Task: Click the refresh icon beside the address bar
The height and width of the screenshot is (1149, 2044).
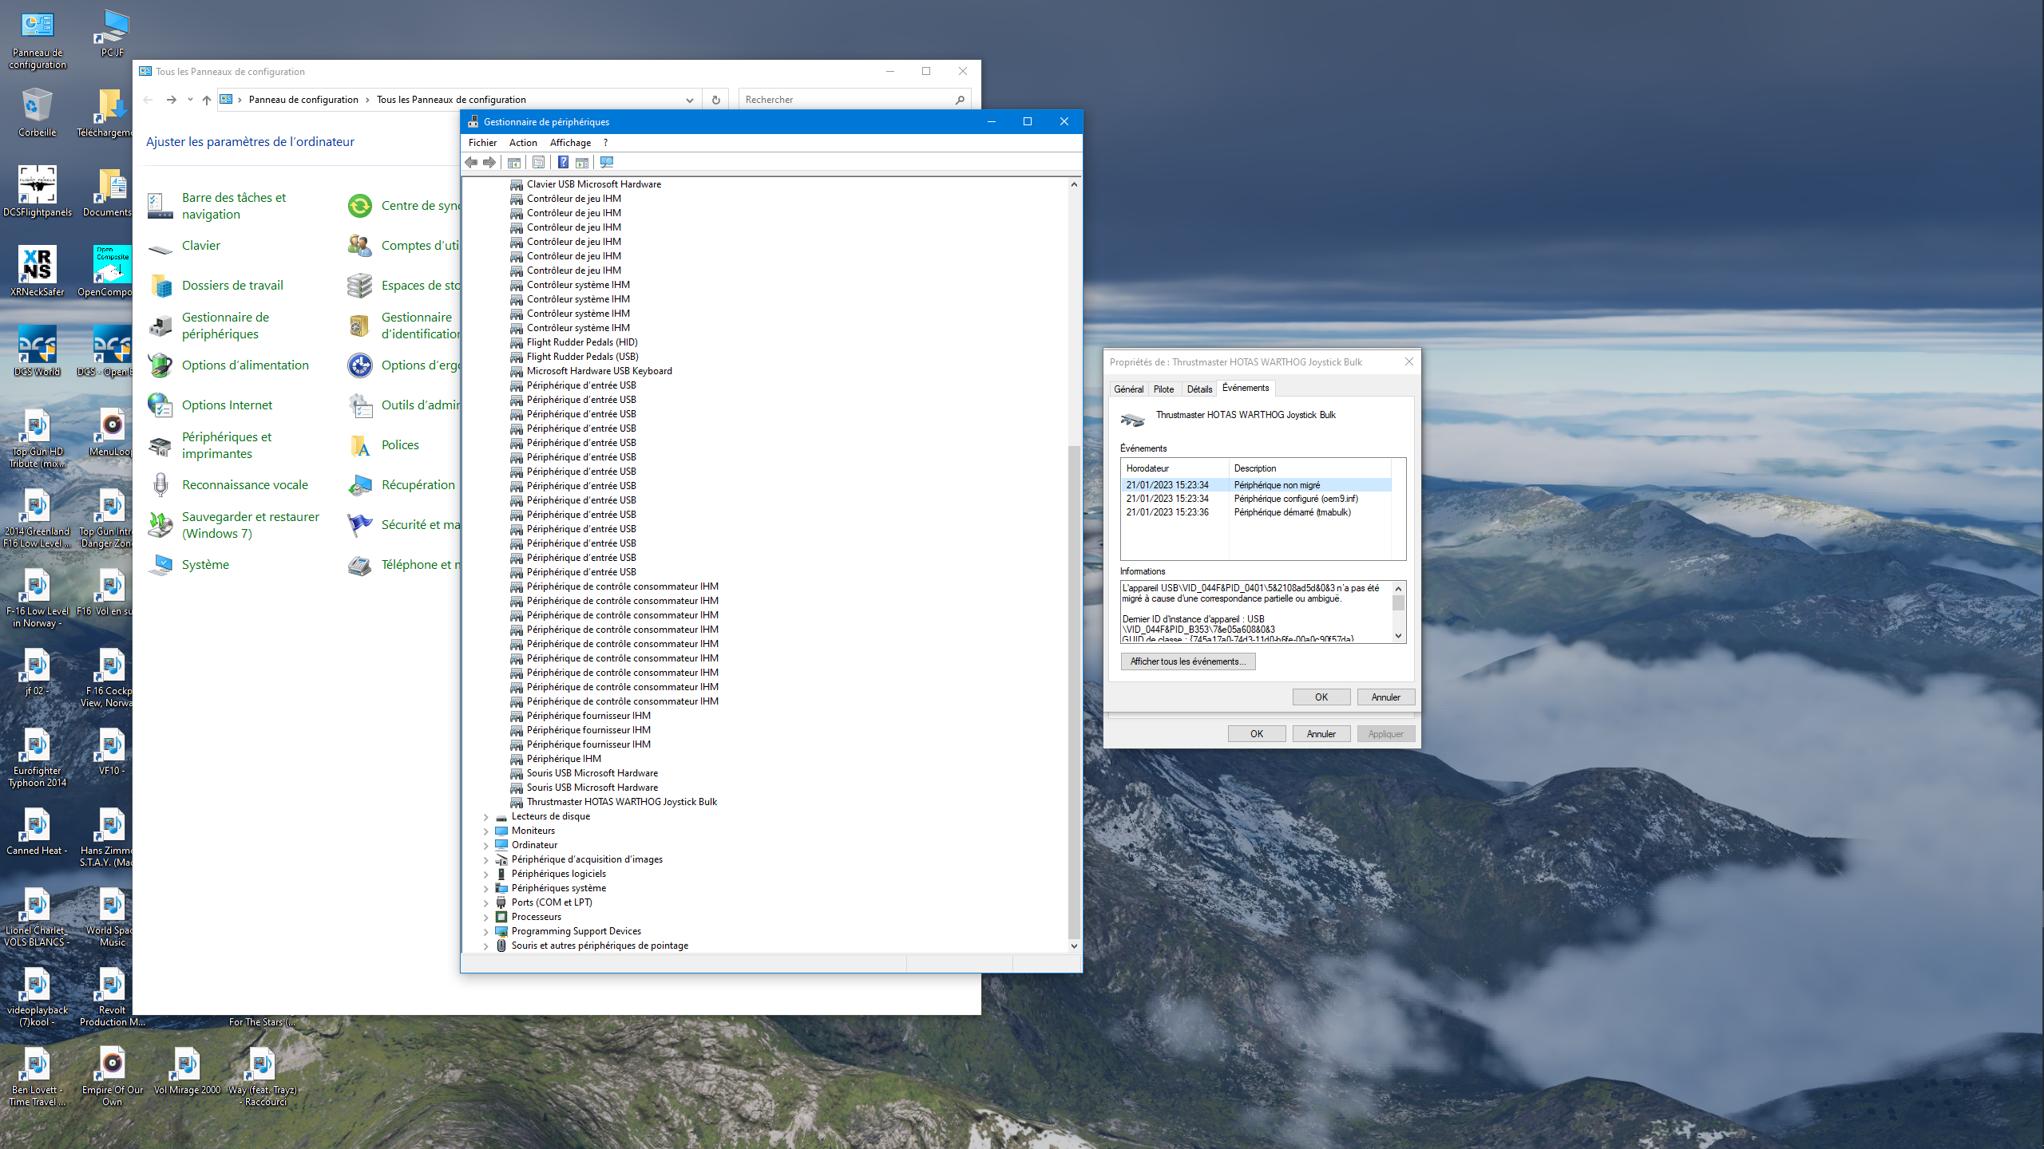Action: tap(715, 100)
